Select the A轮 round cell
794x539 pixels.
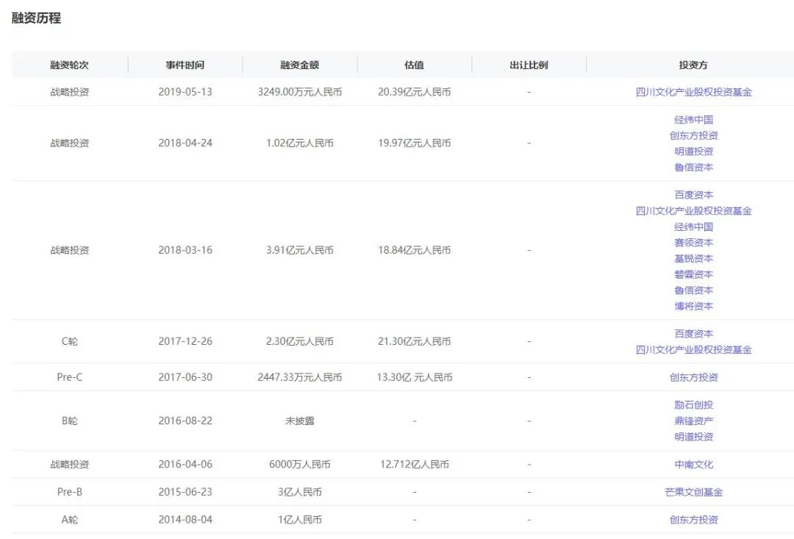69,519
